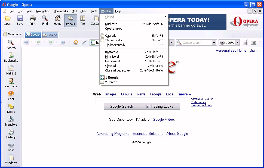Select Restore all menu item
The height and width of the screenshot is (168, 264).
click(134, 52)
